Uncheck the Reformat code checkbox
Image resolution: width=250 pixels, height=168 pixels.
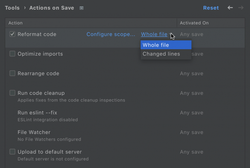pyautogui.click(x=12, y=34)
